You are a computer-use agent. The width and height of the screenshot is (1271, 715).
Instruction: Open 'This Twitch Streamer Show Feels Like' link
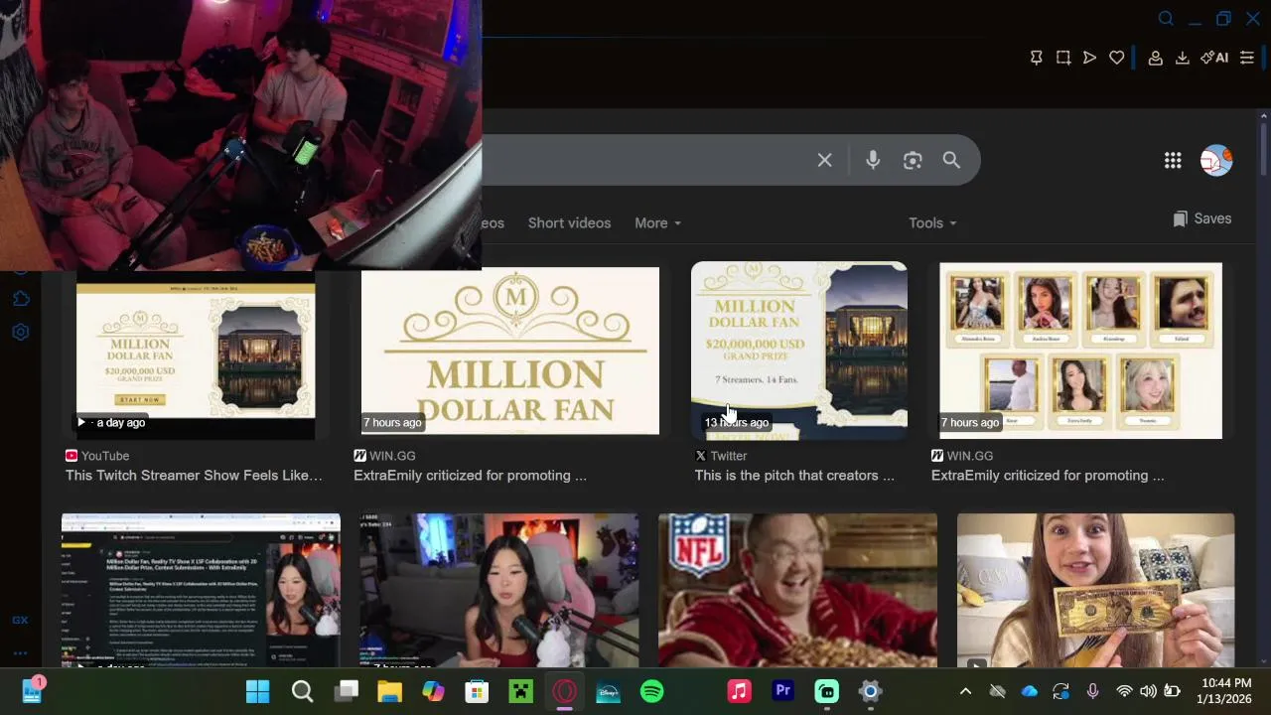(194, 475)
